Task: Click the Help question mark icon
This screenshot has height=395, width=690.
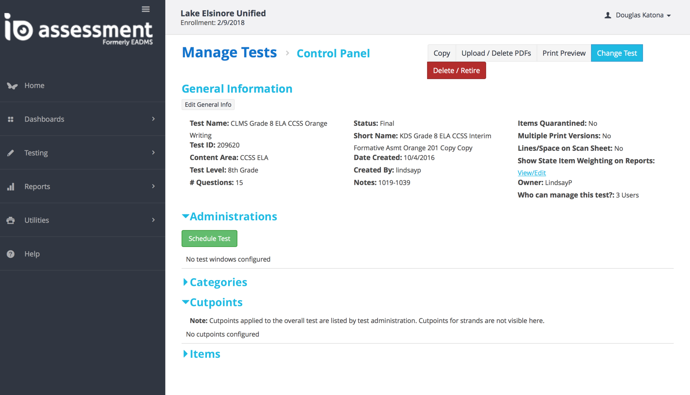Action: point(11,254)
